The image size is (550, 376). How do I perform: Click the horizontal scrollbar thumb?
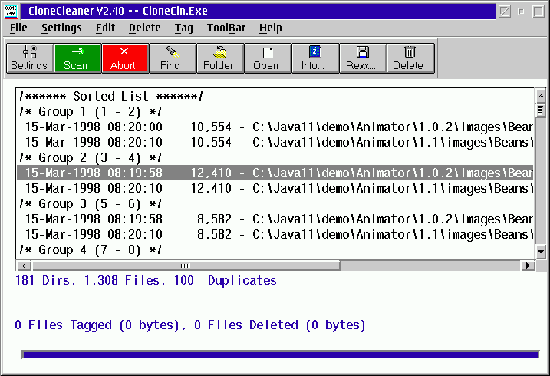186,266
